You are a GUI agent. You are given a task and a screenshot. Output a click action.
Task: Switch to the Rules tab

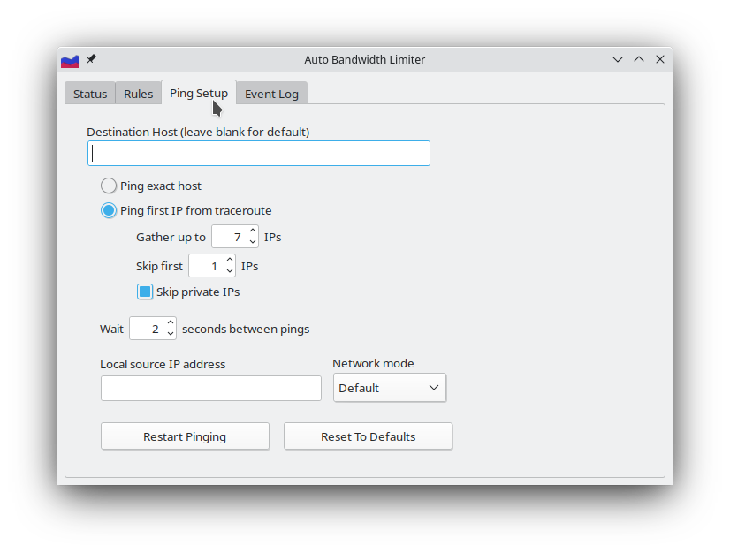tap(138, 93)
